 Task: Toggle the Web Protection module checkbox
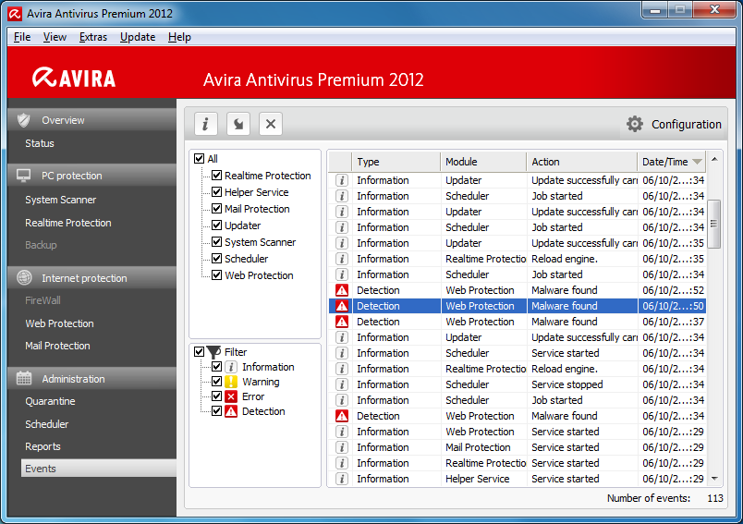pyautogui.click(x=216, y=274)
